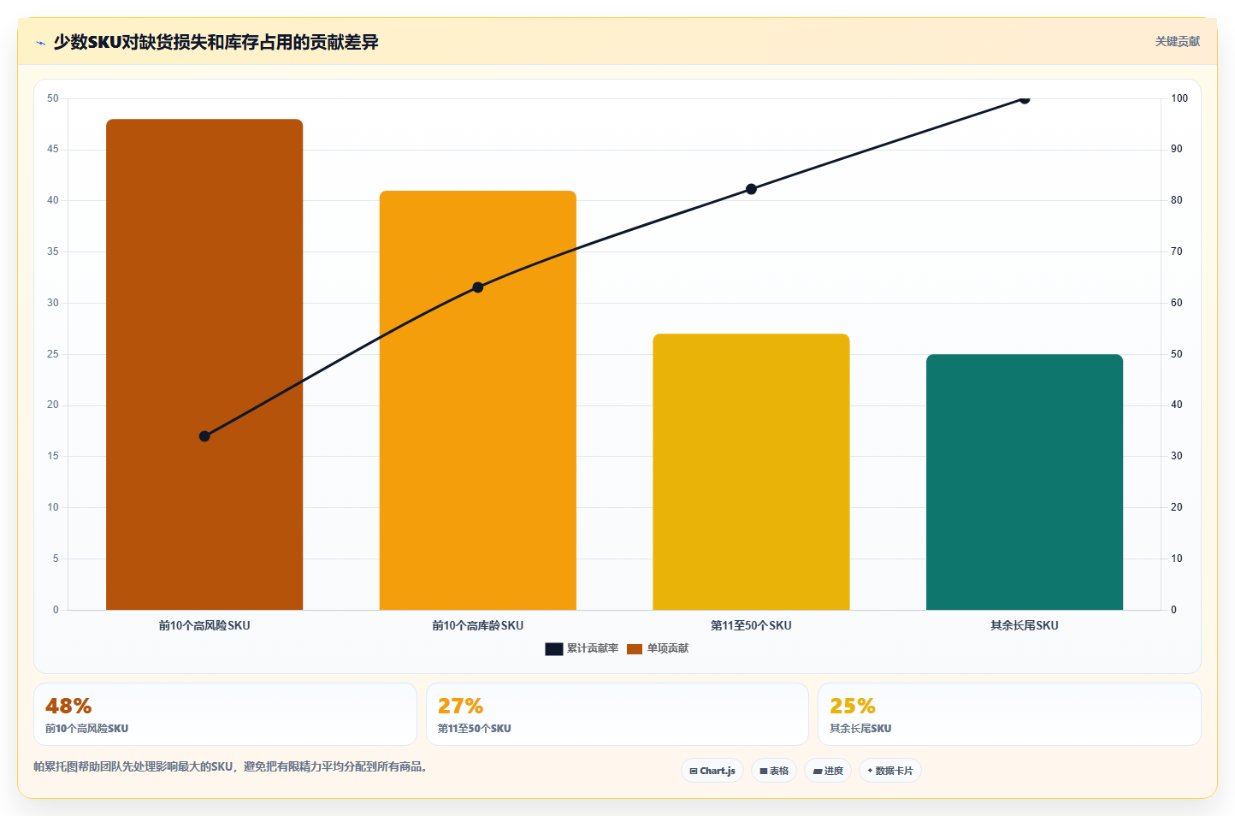Click the left axis tick 45
Image resolution: width=1235 pixels, height=816 pixels.
(x=53, y=149)
